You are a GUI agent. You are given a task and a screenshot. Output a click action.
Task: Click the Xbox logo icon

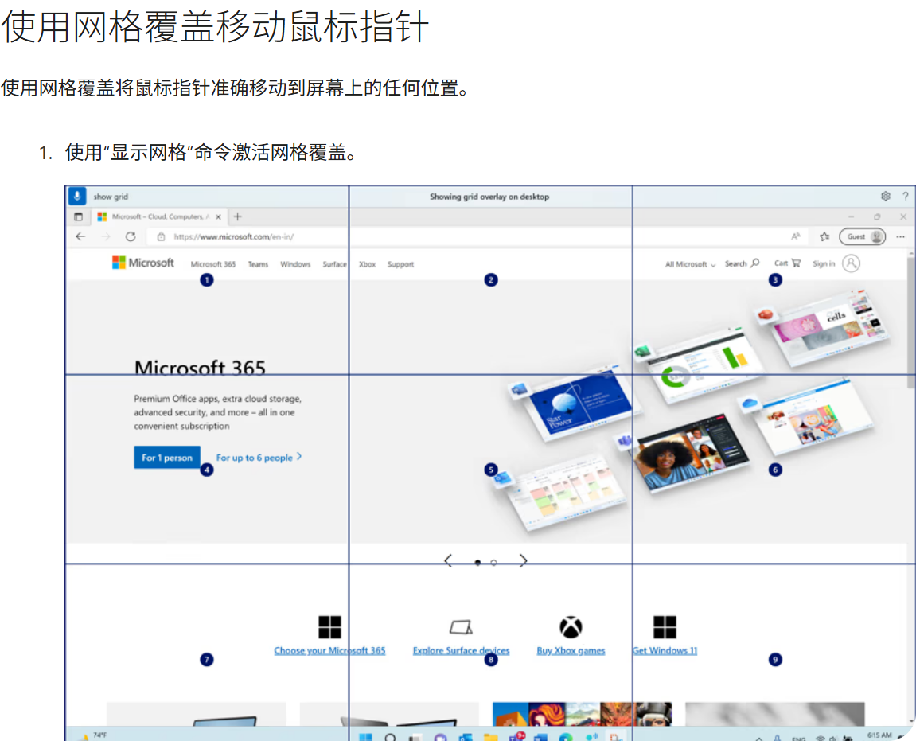[x=571, y=627]
